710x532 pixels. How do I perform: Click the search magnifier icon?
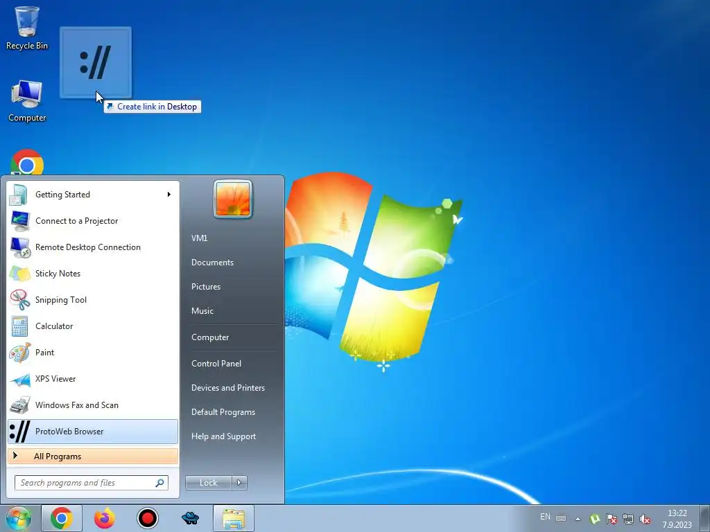159,483
